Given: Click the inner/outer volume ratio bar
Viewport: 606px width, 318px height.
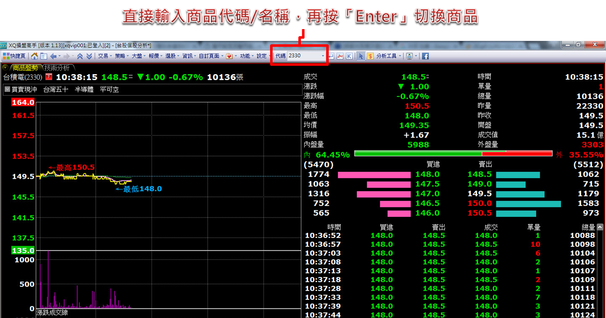Looking at the screenshot, I should (453, 154).
